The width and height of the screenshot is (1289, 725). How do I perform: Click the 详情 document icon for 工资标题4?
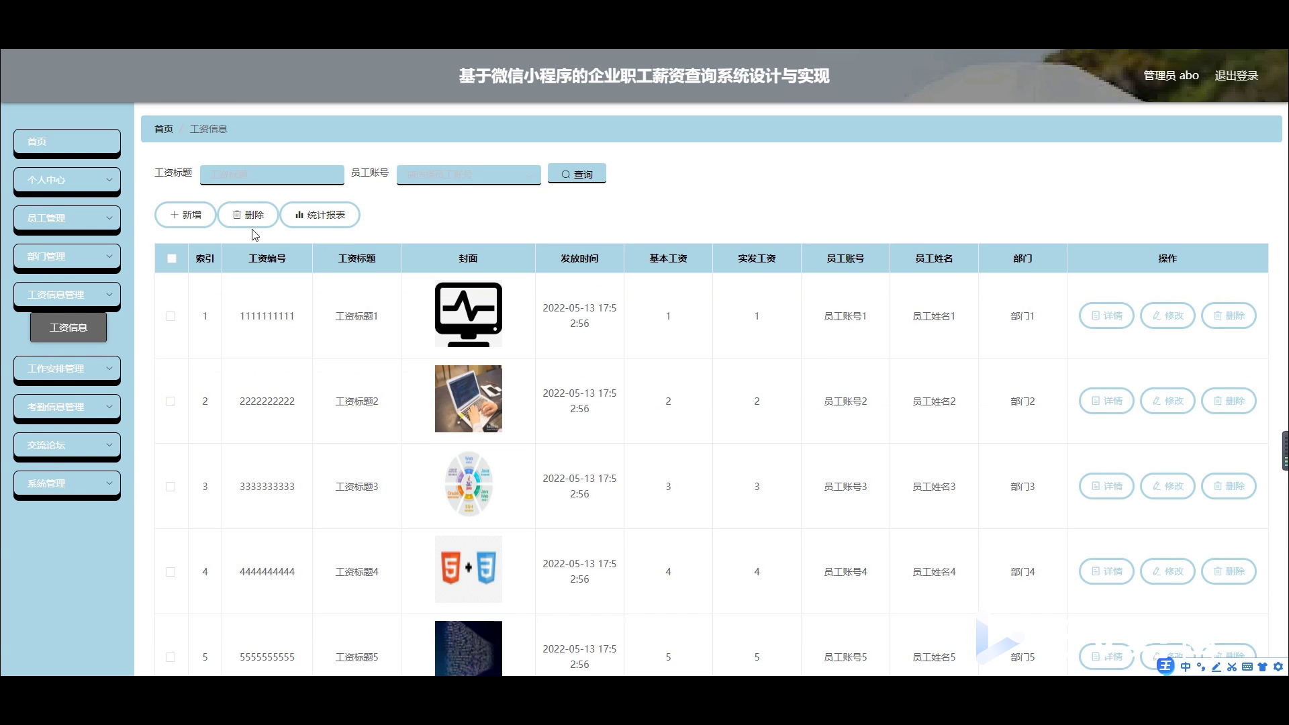1096,571
